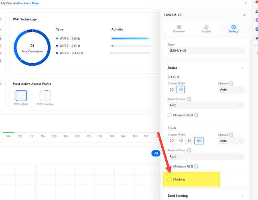
Task: Set 5 GHz channel width to 40
Action: [181, 141]
